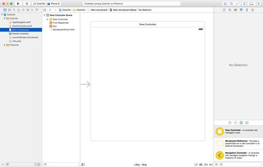Open the Issue navigator
This screenshot has width=263, height=167.
tap(18, 10)
